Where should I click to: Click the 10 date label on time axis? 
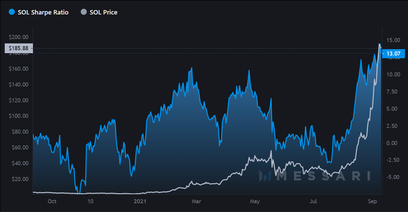click(x=90, y=202)
